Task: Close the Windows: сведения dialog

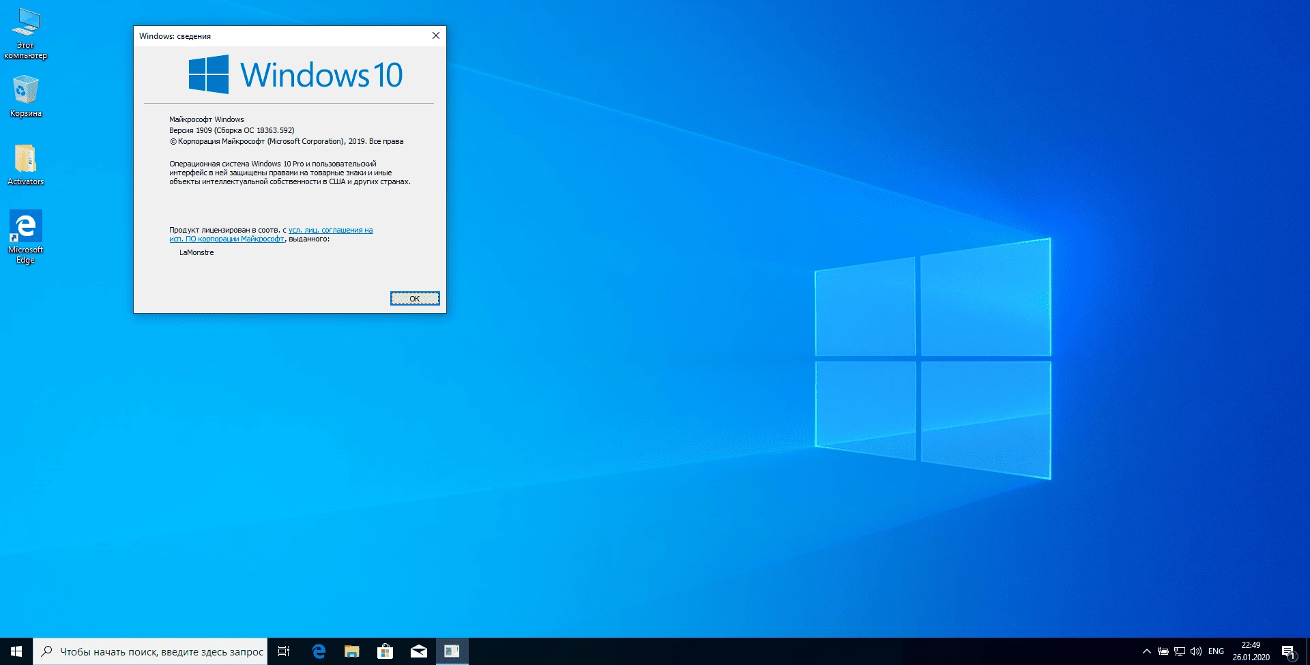Action: pos(436,35)
